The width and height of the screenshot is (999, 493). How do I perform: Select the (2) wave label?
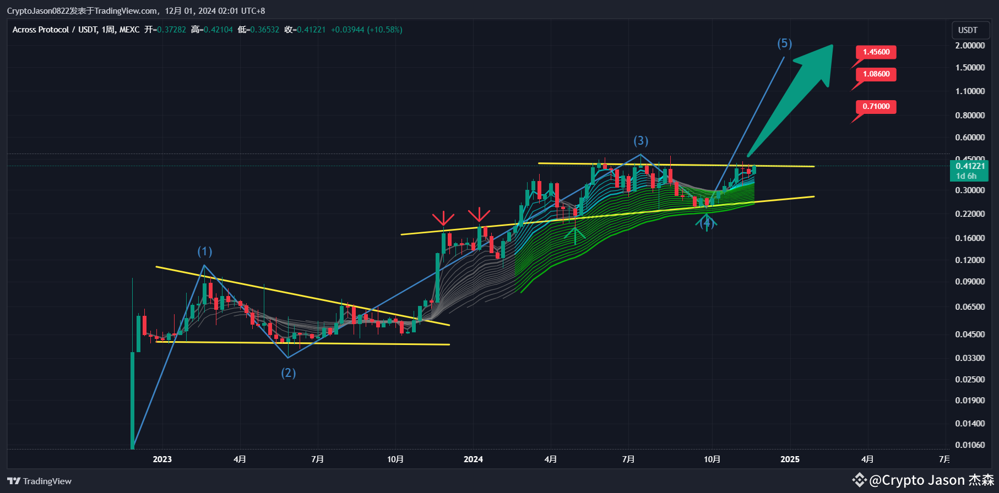click(x=289, y=373)
